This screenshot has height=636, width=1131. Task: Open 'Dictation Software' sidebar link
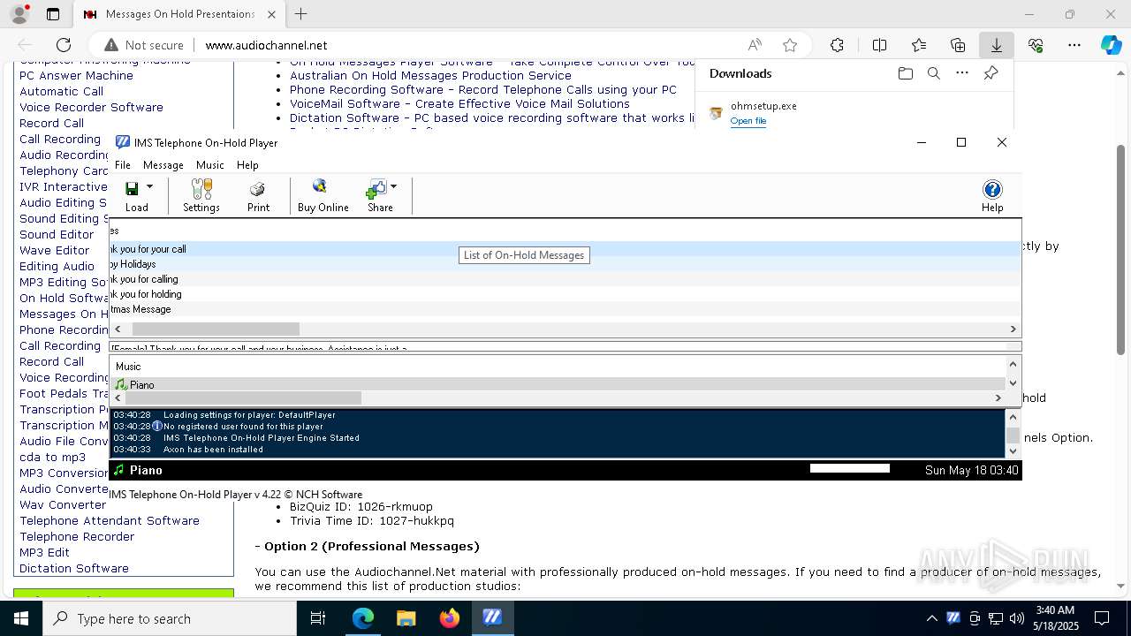pyautogui.click(x=74, y=568)
